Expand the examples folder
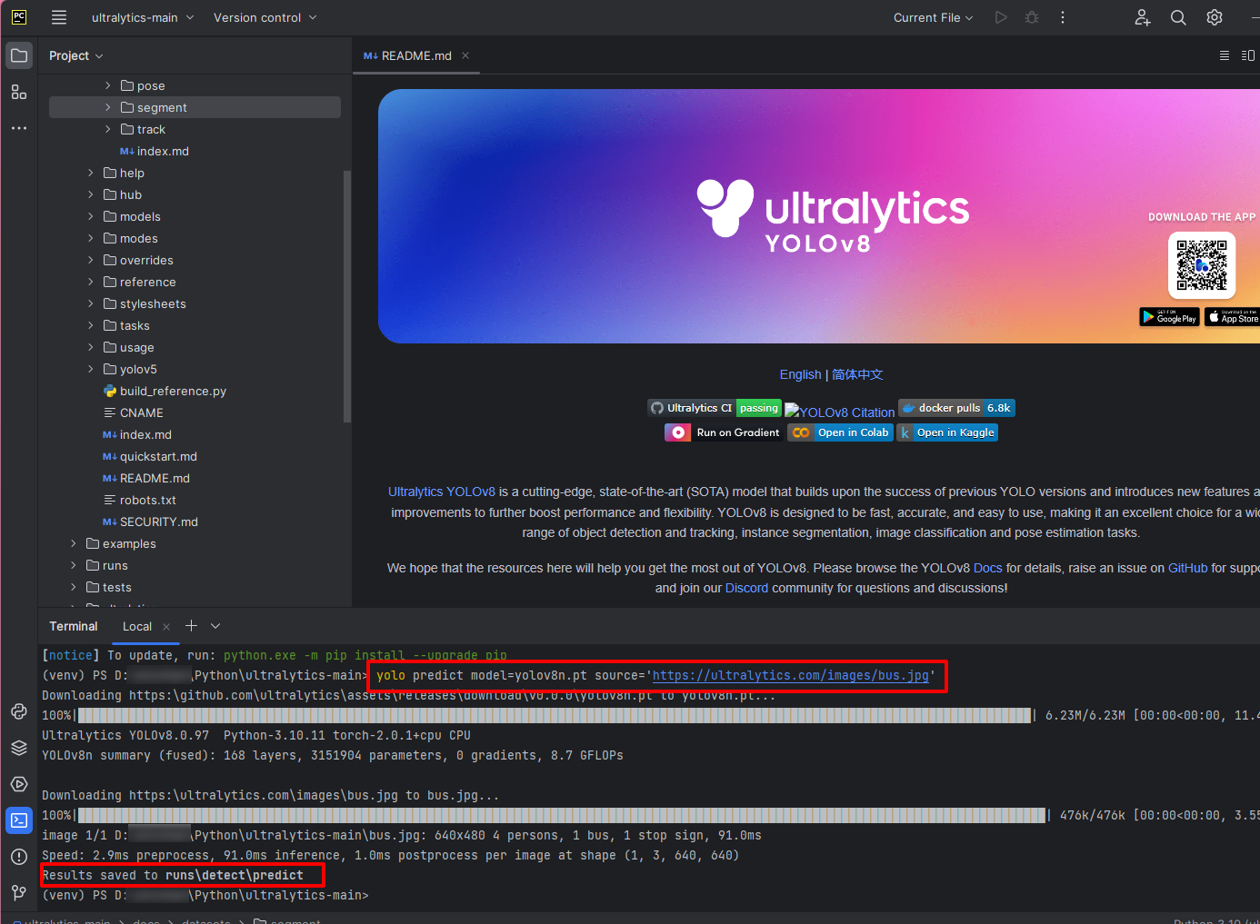Image resolution: width=1260 pixels, height=924 pixels. pyautogui.click(x=74, y=543)
